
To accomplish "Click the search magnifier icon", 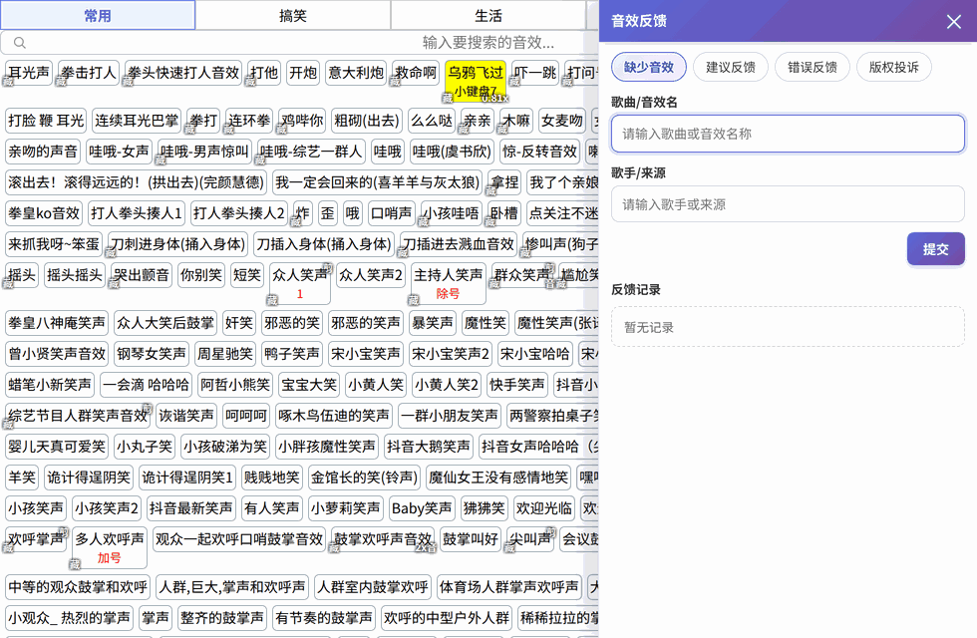I will click(20, 42).
